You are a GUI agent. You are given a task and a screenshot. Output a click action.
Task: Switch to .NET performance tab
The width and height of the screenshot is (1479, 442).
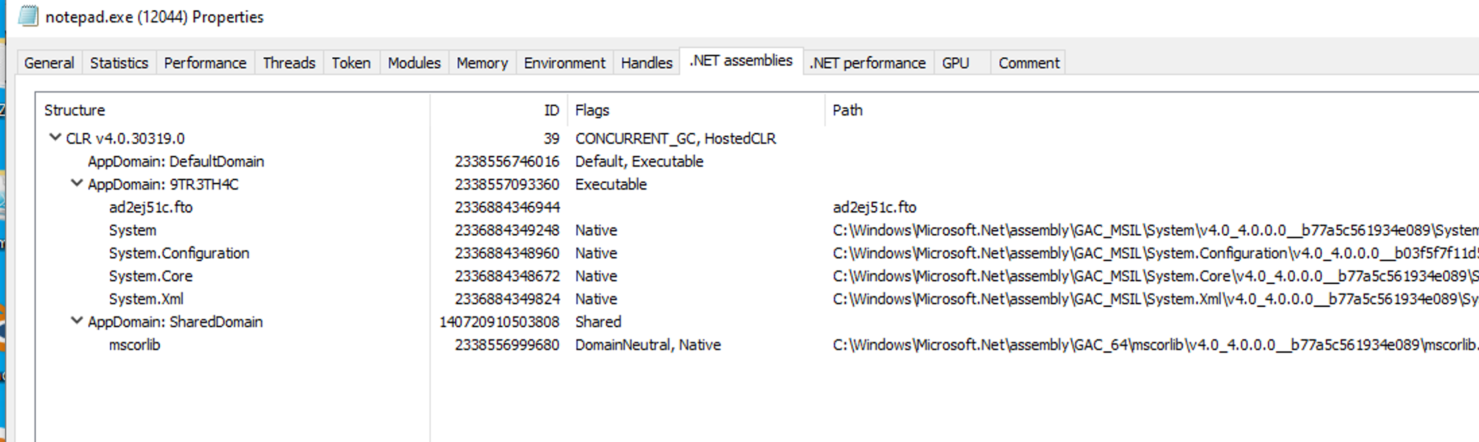coord(867,63)
